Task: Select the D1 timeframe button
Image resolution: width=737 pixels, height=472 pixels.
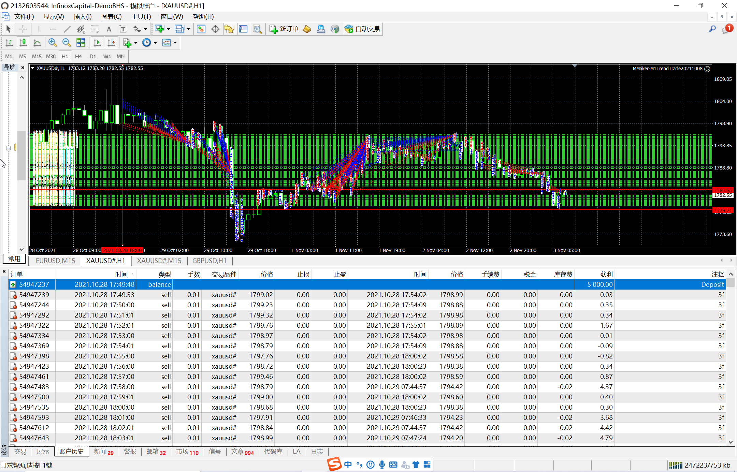Action: (x=93, y=56)
